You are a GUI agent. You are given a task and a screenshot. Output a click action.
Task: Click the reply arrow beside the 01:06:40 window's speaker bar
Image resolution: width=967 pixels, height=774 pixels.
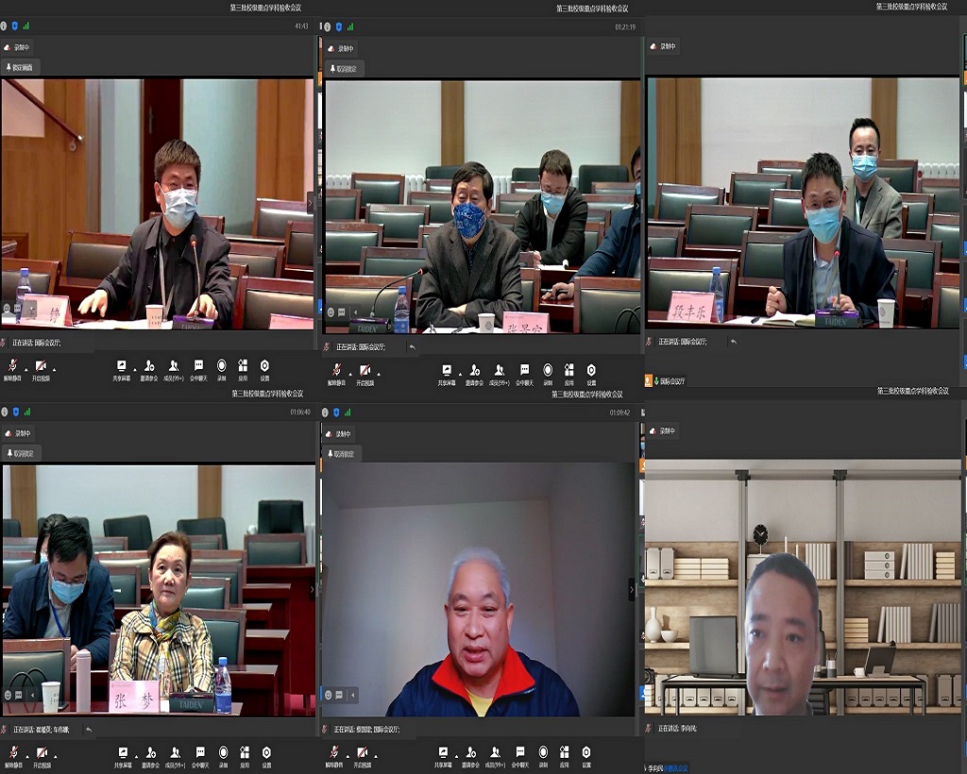click(x=89, y=729)
